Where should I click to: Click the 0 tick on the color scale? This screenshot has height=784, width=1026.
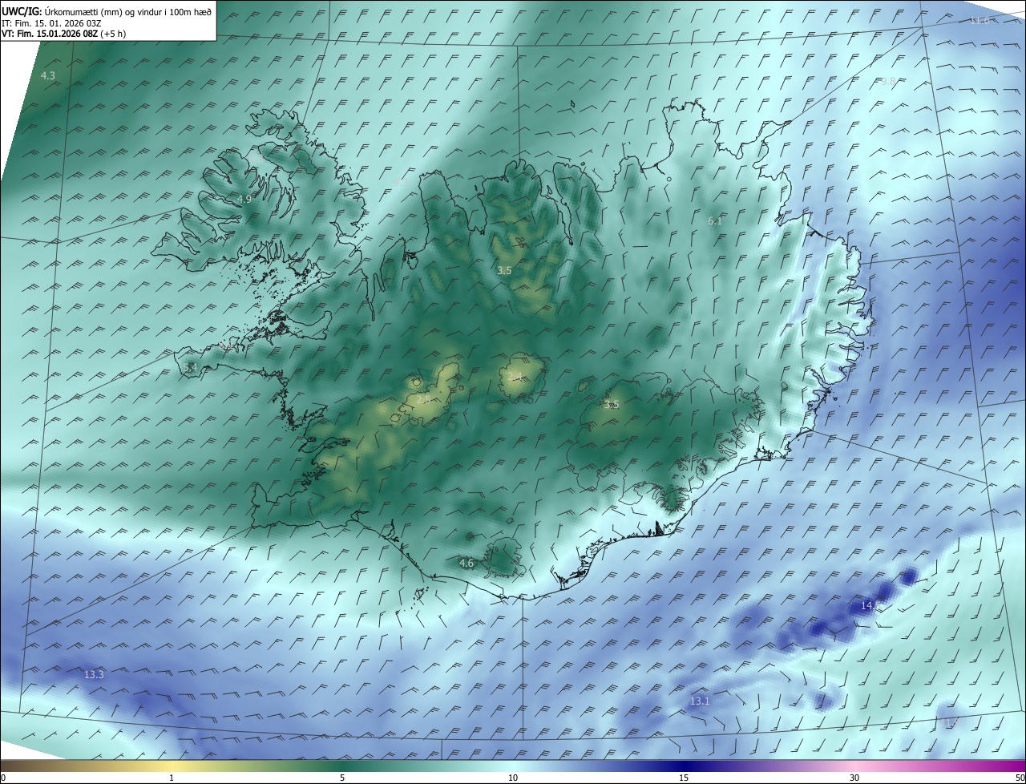[3, 778]
